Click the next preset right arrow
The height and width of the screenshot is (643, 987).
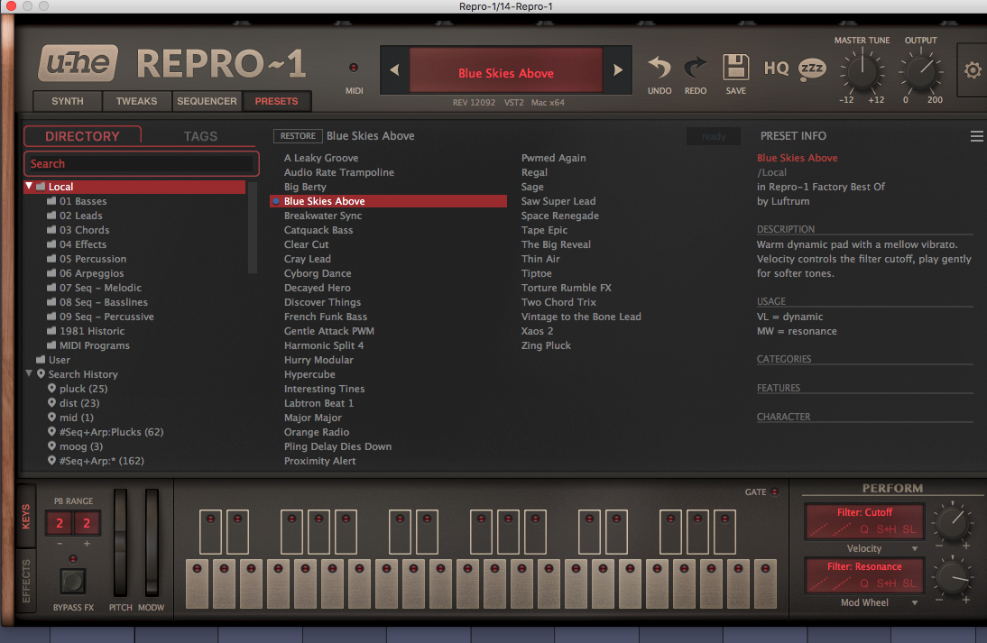(x=617, y=69)
